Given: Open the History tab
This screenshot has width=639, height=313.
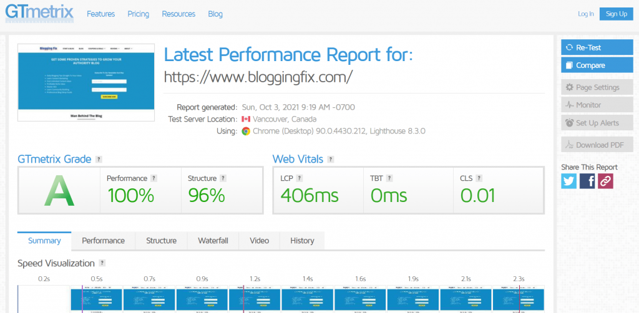Looking at the screenshot, I should click(302, 241).
